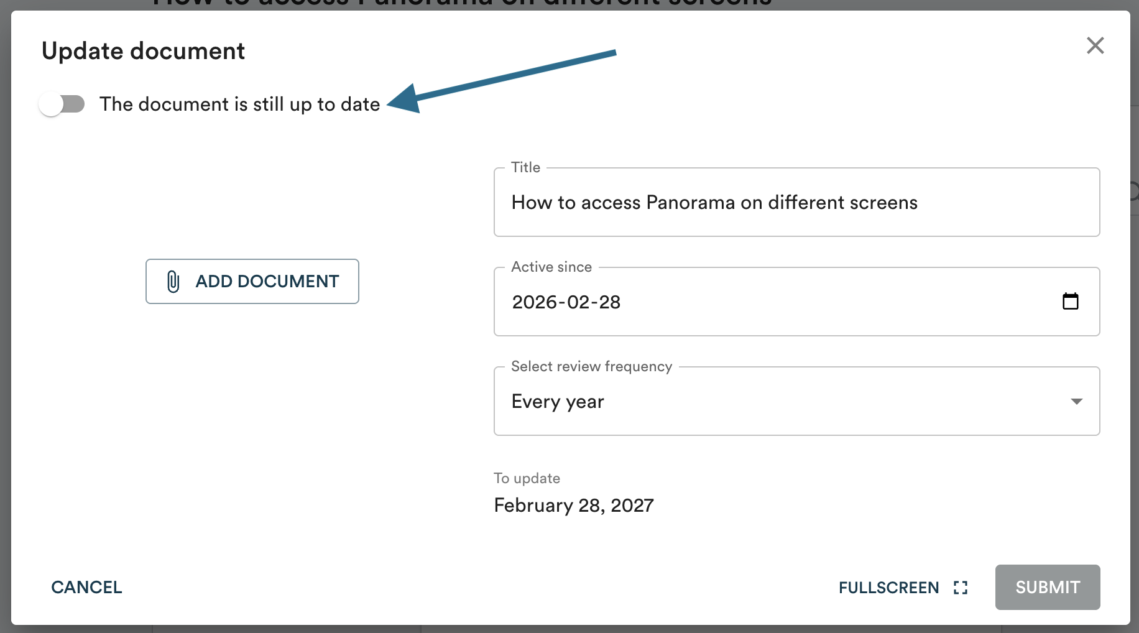Click the Update document heading
The width and height of the screenshot is (1139, 633).
coord(143,51)
